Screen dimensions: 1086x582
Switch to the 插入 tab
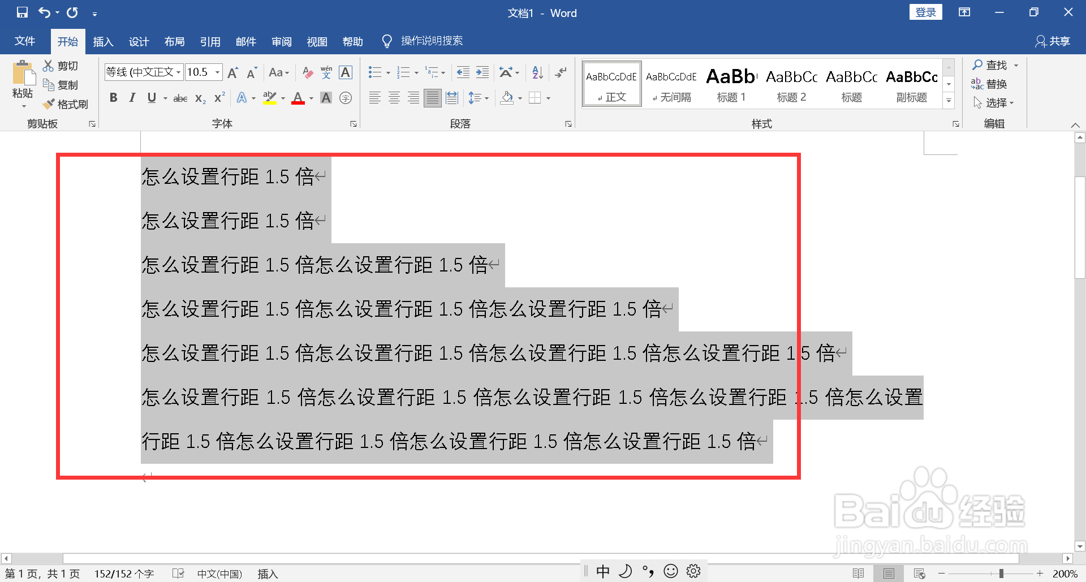coord(104,41)
